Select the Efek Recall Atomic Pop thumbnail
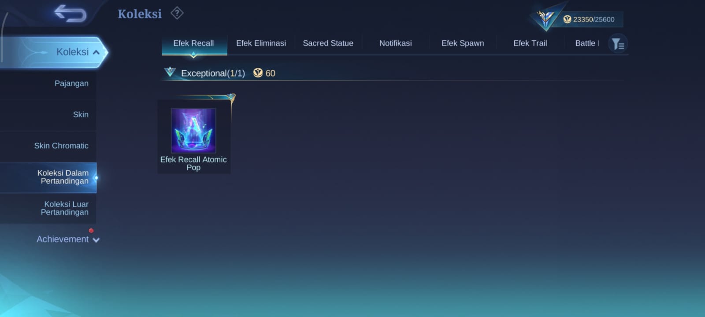 (193, 130)
